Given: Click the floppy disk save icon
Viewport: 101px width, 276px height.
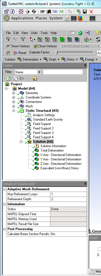Looking at the screenshot, I should 85,12.
